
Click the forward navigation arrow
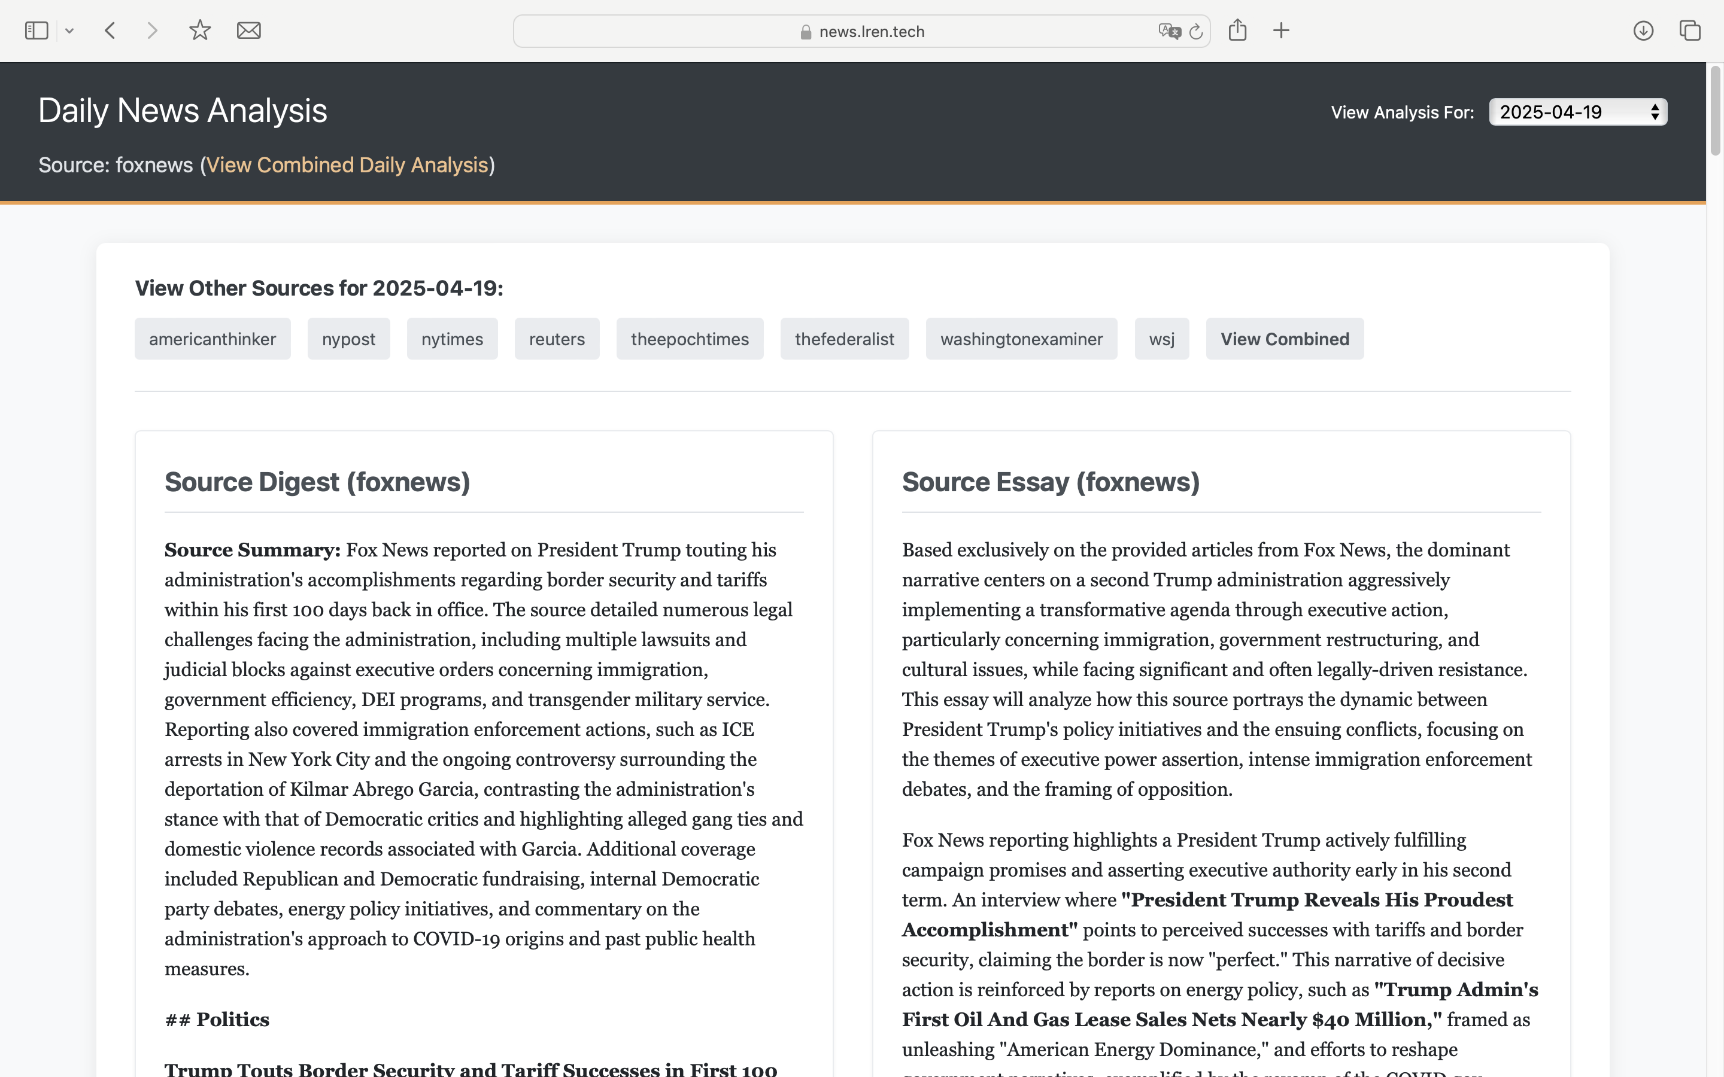pyautogui.click(x=151, y=31)
